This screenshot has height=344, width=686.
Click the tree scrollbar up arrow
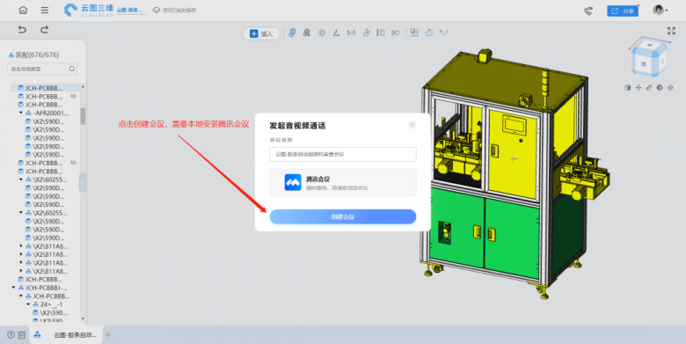83,86
